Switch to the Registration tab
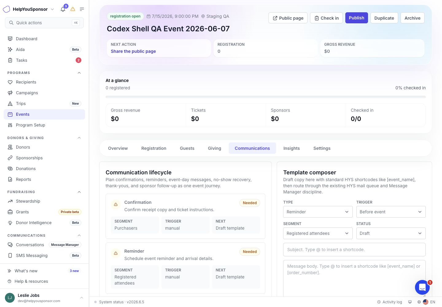Screen dimensions: 442x307 [x=154, y=148]
